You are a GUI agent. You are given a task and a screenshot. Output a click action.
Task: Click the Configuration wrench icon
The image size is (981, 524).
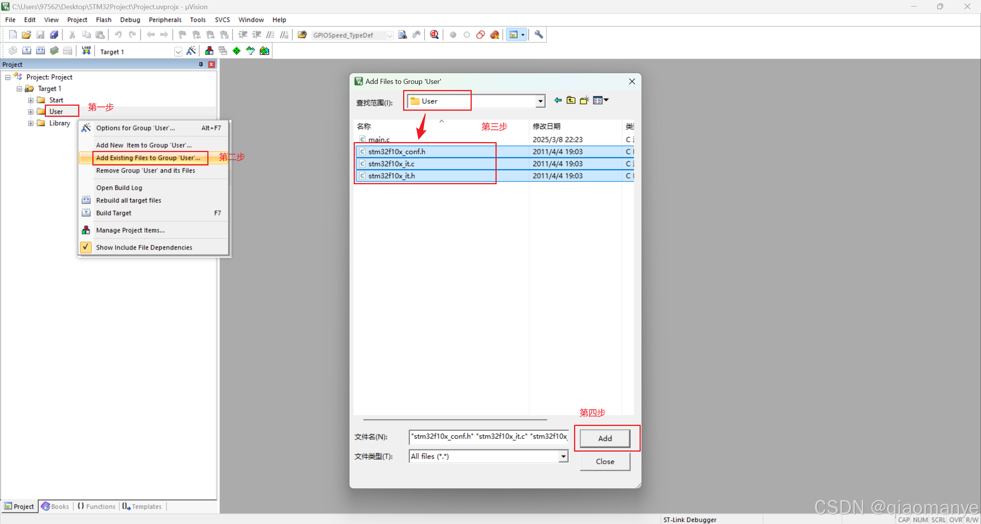(538, 35)
